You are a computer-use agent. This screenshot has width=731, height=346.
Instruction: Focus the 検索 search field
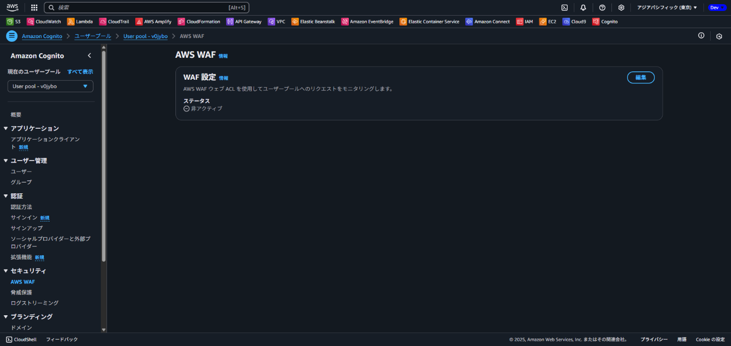pyautogui.click(x=146, y=8)
